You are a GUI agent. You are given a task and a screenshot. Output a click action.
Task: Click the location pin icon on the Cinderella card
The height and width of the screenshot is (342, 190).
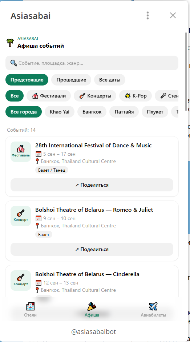click(37, 290)
